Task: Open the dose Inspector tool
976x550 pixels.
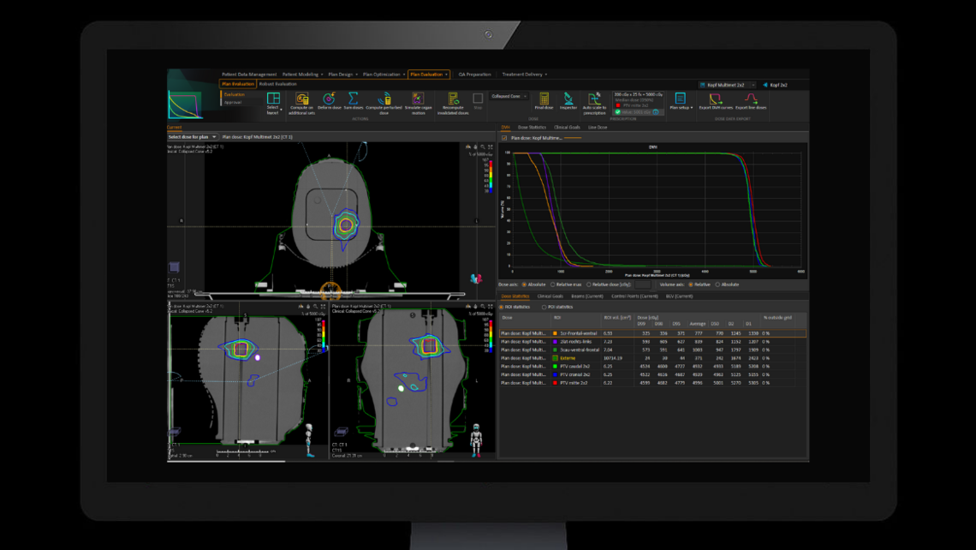Action: (568, 99)
